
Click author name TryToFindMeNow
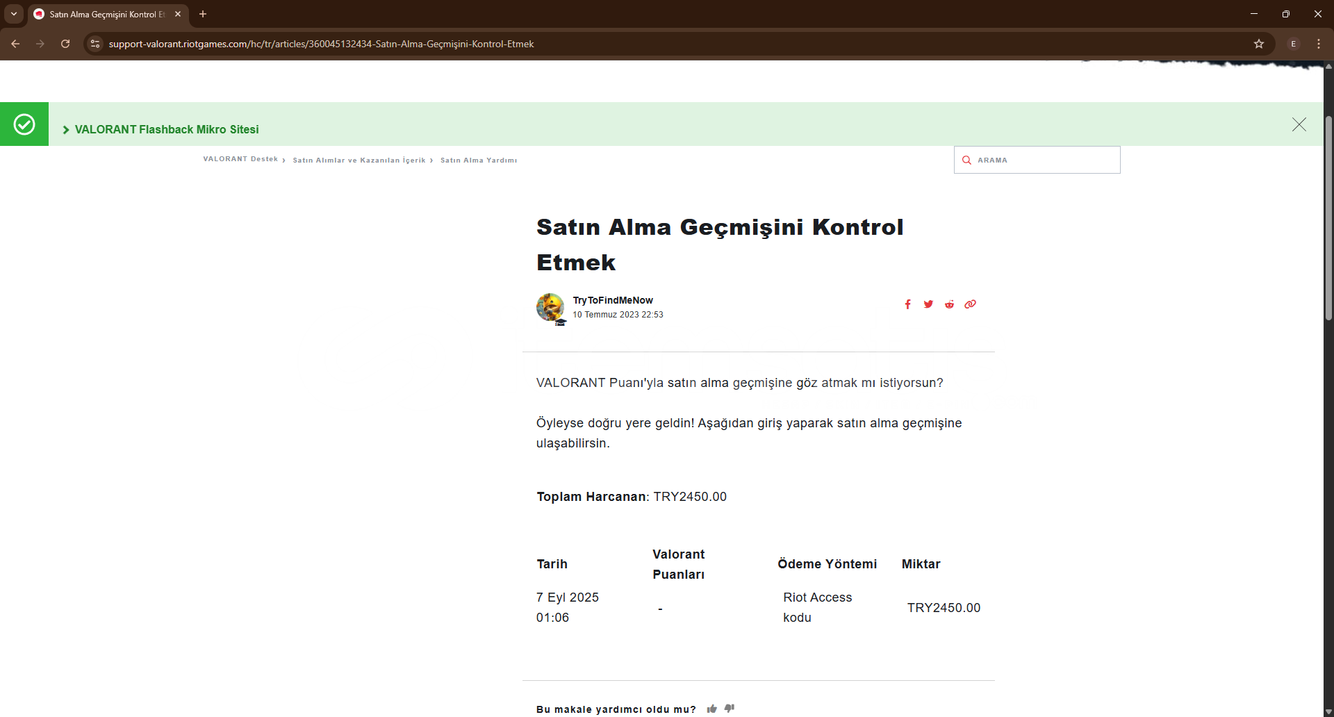(613, 300)
